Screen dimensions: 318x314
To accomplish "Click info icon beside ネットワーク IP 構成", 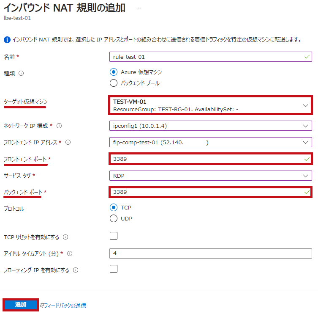I will (x=59, y=126).
